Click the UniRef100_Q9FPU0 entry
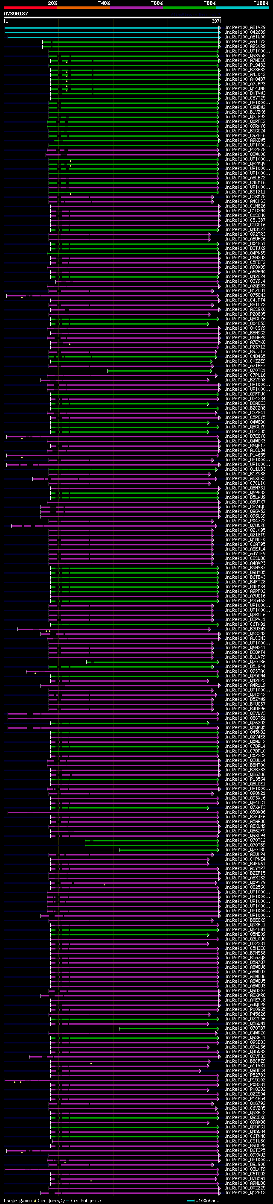This screenshot has height=1204, width=273. 245,394
